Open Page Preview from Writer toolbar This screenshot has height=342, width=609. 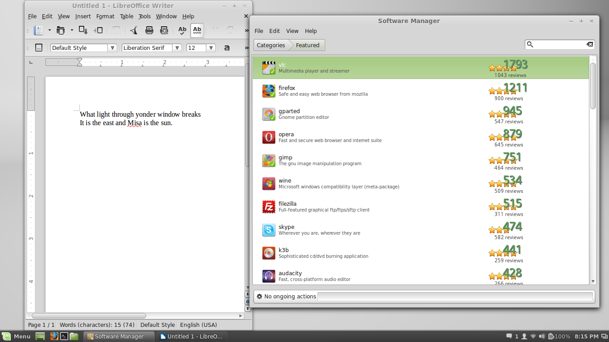pyautogui.click(x=164, y=30)
